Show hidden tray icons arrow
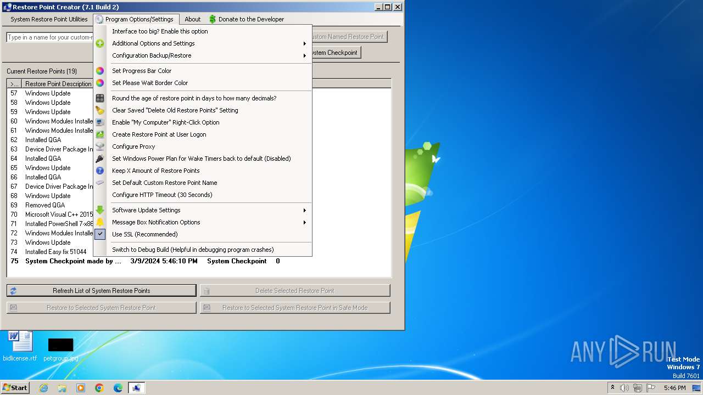The width and height of the screenshot is (703, 395). 612,388
